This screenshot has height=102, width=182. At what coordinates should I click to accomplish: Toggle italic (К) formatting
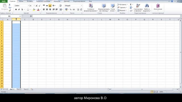19,9
